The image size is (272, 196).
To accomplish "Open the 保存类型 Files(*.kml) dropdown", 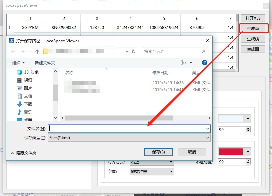I will click(129, 138).
